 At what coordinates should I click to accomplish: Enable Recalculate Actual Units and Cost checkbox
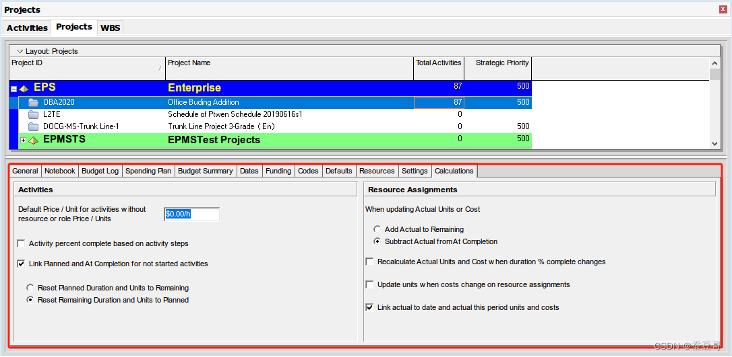point(370,262)
